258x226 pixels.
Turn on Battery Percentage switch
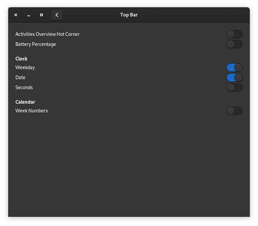(x=234, y=45)
